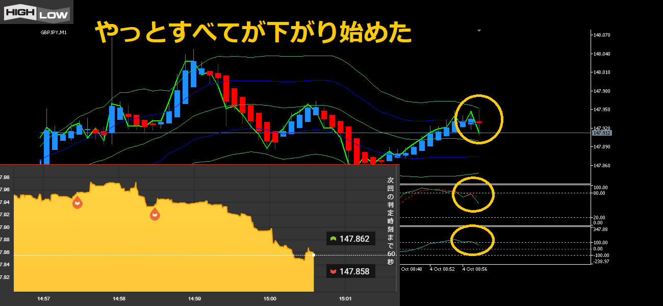
Task: Click the white current-price dot on the yellow chart
Action: (x=313, y=254)
